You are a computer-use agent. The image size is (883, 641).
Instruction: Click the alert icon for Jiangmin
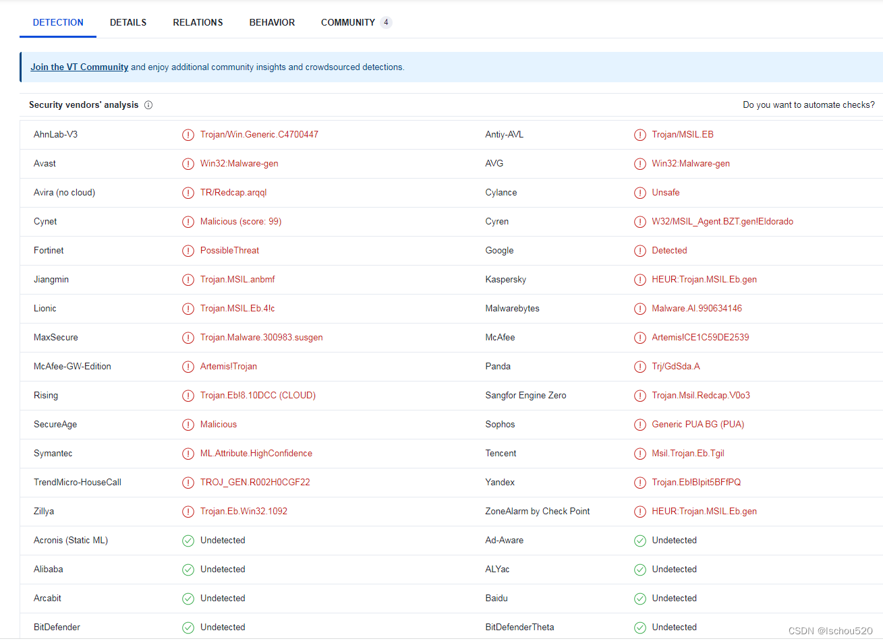[188, 280]
